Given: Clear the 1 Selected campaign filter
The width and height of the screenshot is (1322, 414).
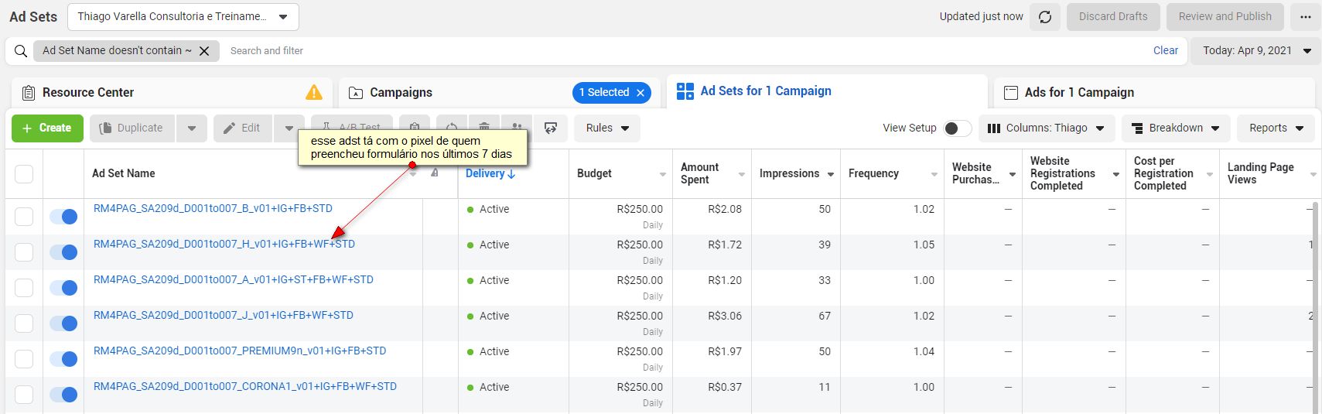Looking at the screenshot, I should point(641,93).
